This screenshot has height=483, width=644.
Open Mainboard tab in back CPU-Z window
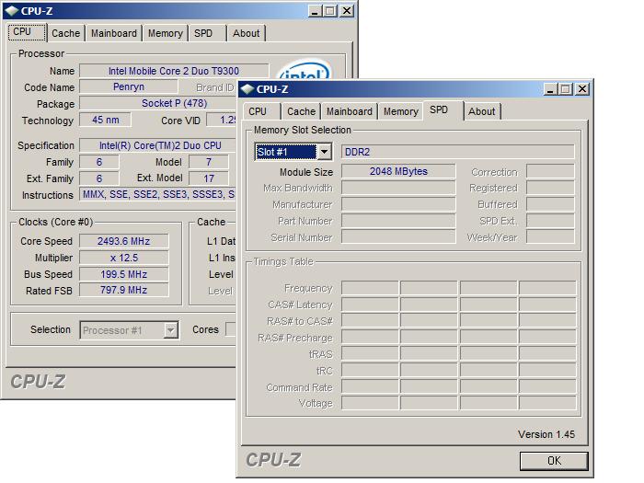(x=114, y=33)
